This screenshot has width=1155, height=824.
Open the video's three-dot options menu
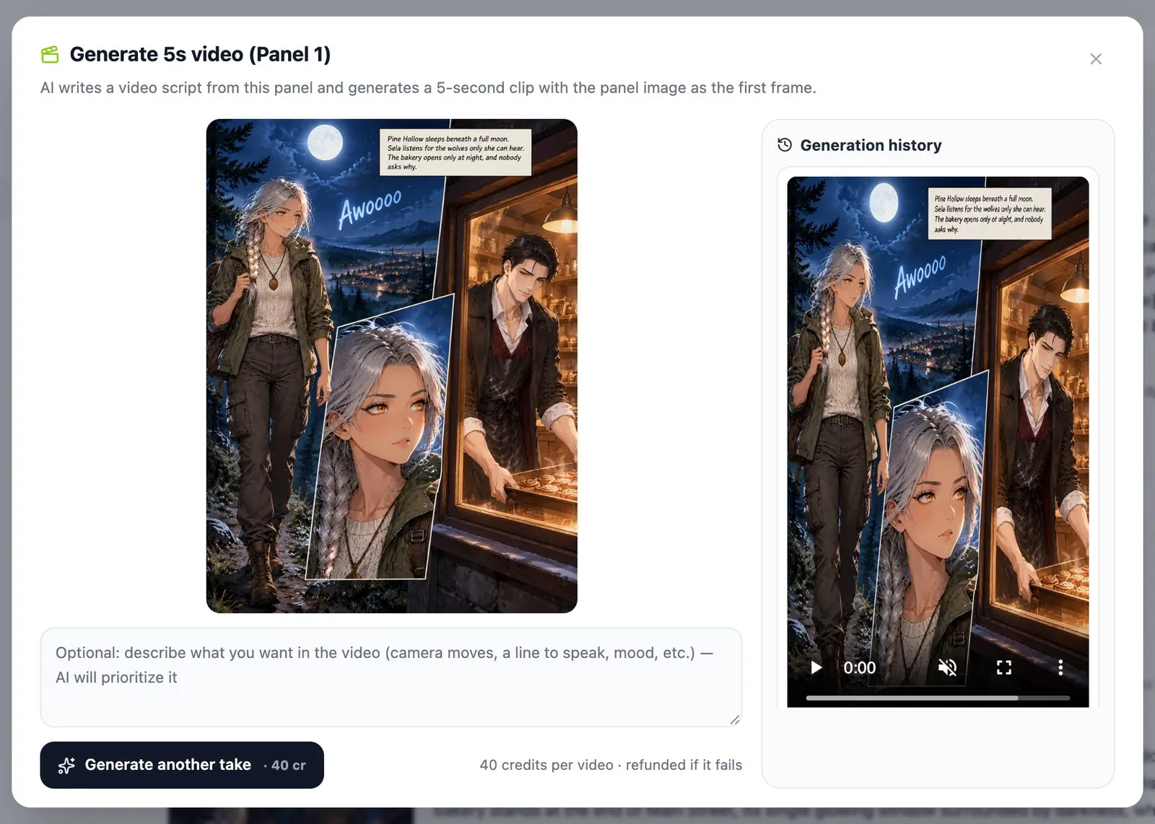click(1060, 667)
